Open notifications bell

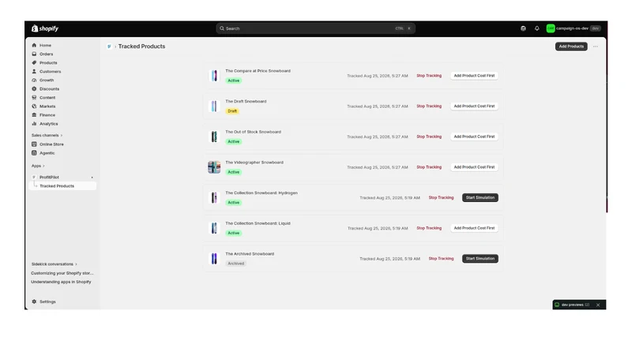(x=537, y=28)
